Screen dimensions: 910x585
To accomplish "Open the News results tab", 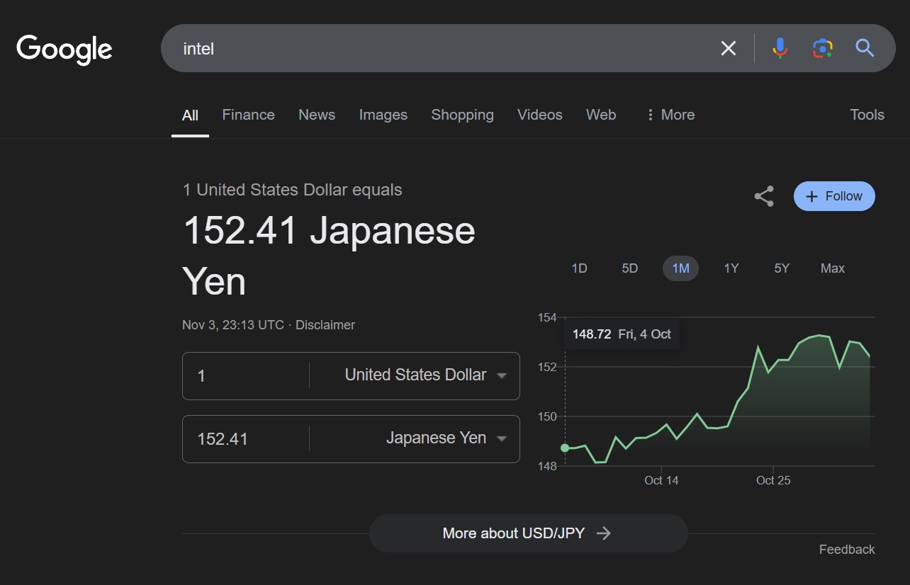I will coord(317,115).
